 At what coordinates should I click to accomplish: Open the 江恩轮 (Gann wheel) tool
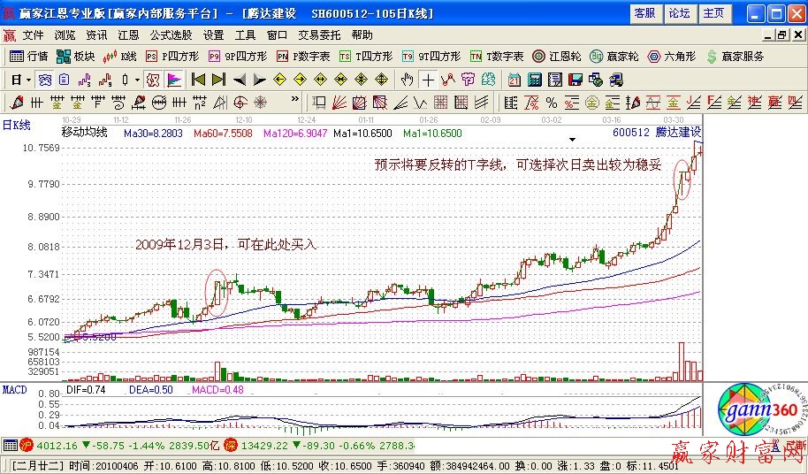click(556, 56)
